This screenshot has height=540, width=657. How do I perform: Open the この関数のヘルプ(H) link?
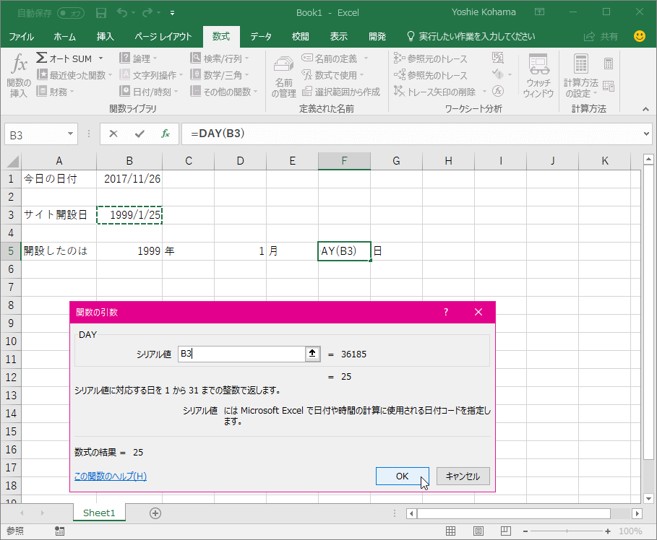click(111, 476)
